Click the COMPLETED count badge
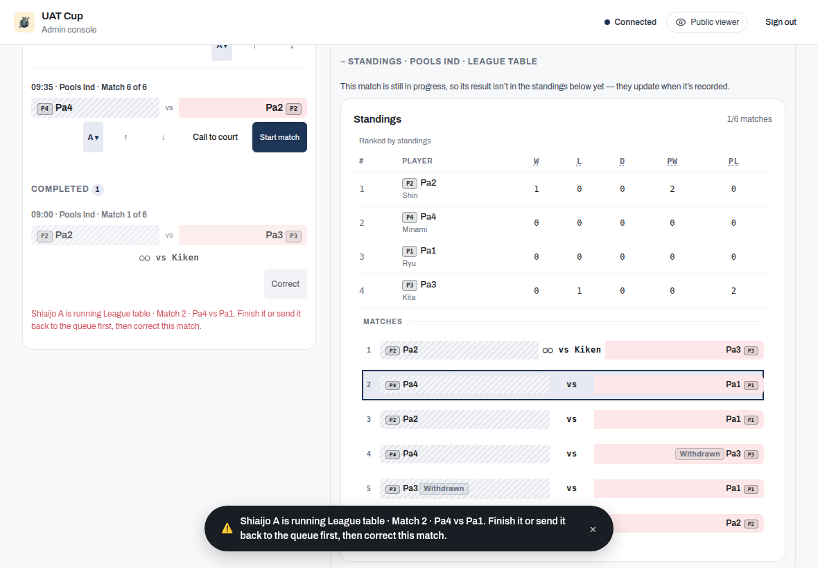The width and height of the screenshot is (818, 568). [98, 189]
